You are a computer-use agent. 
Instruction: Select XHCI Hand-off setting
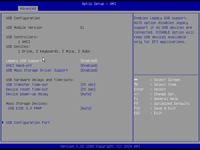coord(19,65)
